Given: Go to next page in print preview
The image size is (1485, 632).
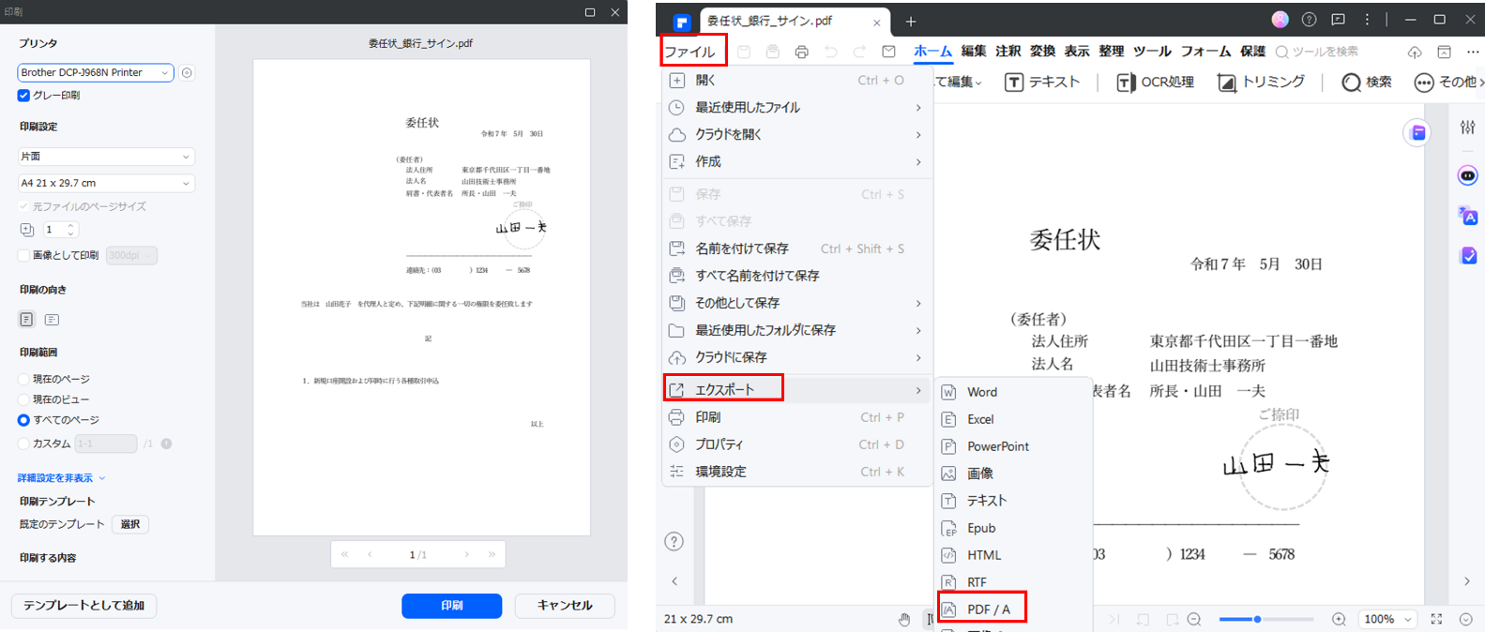Looking at the screenshot, I should point(466,555).
